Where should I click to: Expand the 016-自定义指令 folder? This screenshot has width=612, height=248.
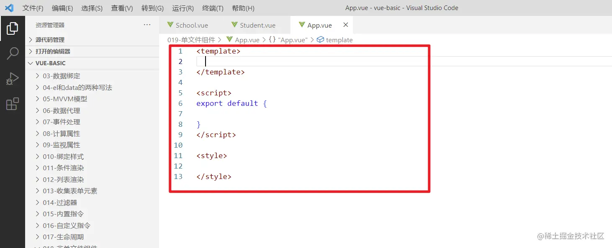coord(92,226)
